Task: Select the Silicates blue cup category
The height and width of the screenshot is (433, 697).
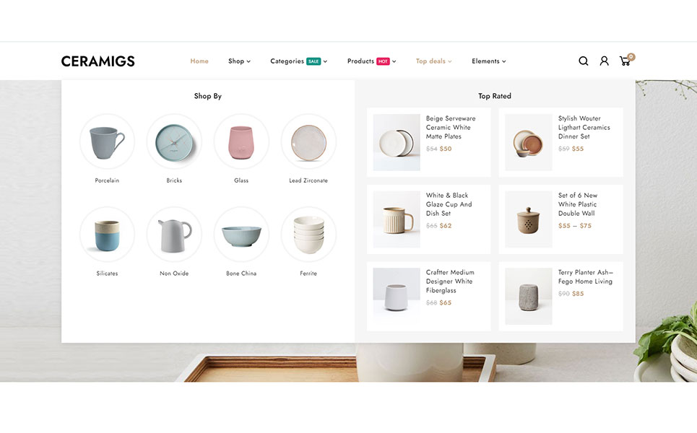Action: (107, 235)
